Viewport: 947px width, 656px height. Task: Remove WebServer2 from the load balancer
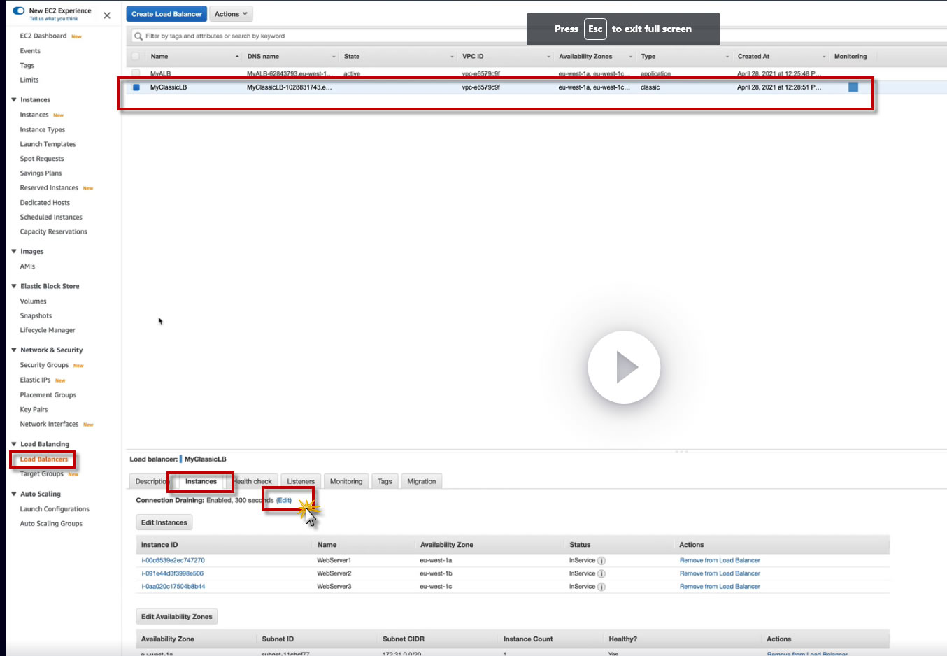[x=720, y=573]
